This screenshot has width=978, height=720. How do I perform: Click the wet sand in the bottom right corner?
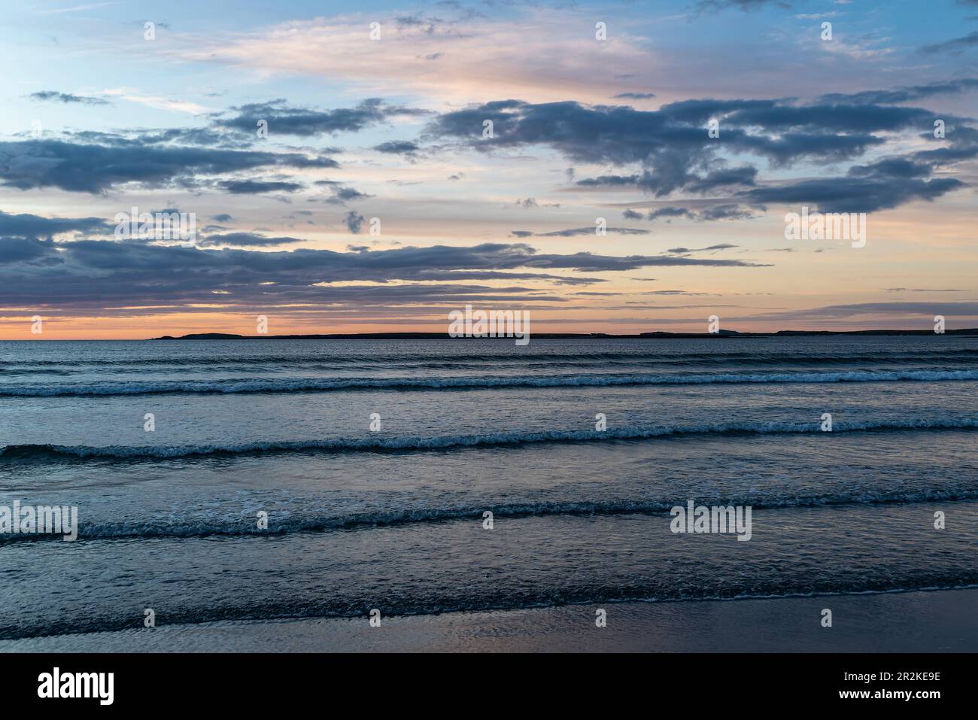point(865,624)
